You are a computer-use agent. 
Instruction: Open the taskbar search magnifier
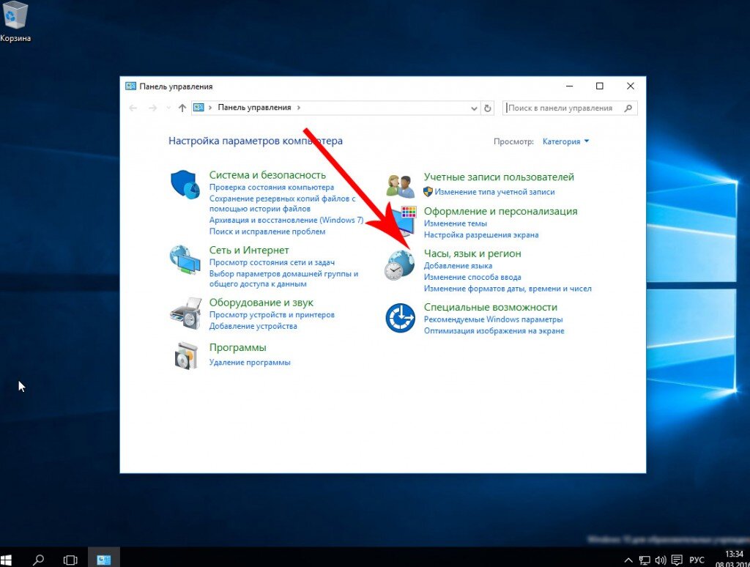pos(38,559)
